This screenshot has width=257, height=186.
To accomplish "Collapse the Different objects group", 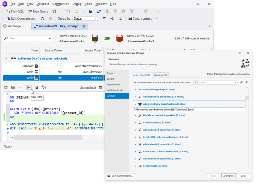I will point(6,59).
